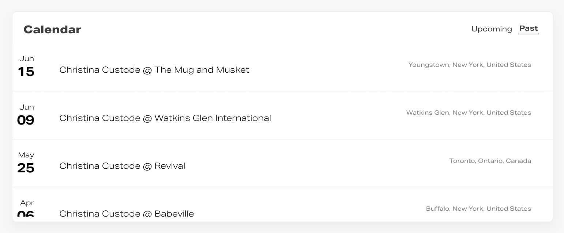564x233 pixels.
Task: Click the Jun label above 09
Action: (x=27, y=107)
